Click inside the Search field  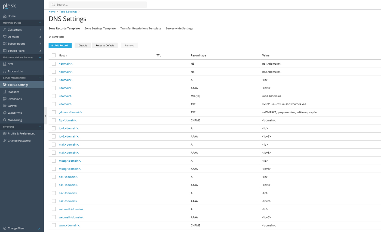(x=98, y=4)
